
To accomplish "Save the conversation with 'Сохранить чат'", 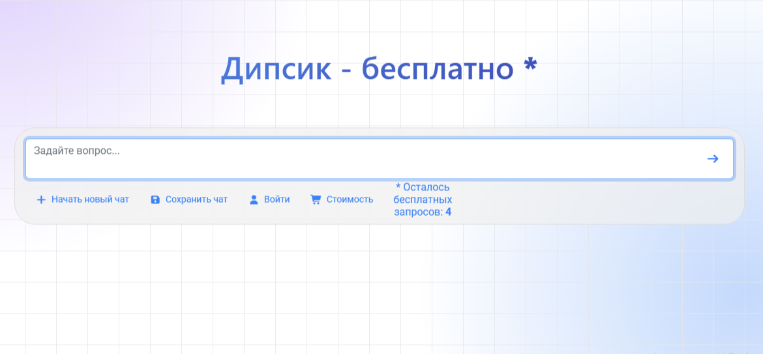I will click(x=196, y=199).
